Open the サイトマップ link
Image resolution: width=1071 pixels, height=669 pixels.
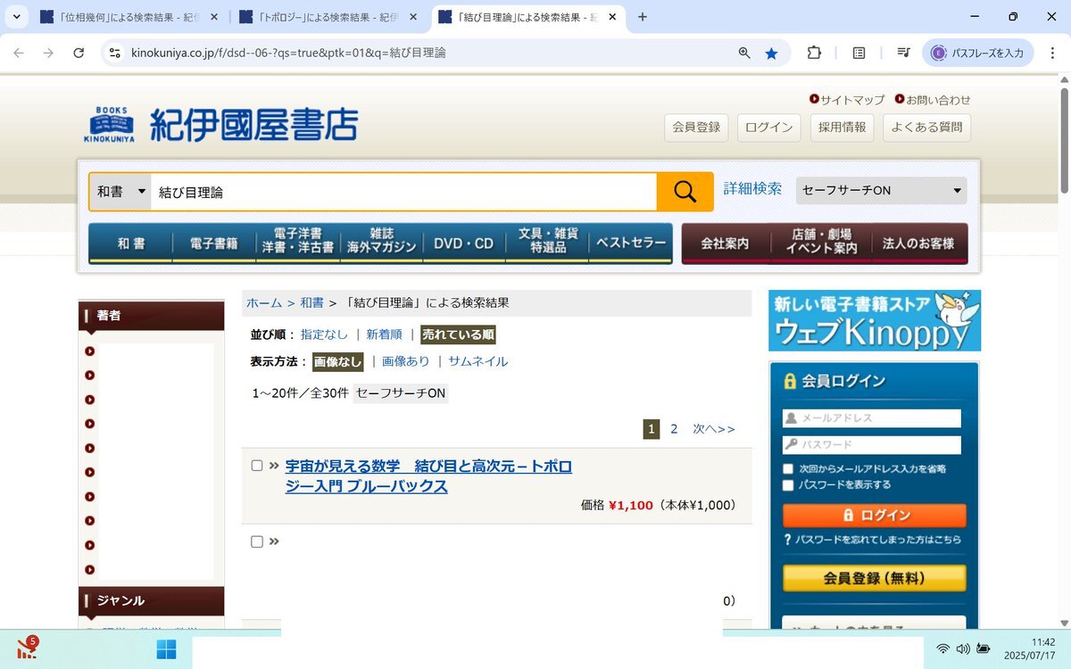pyautogui.click(x=852, y=100)
